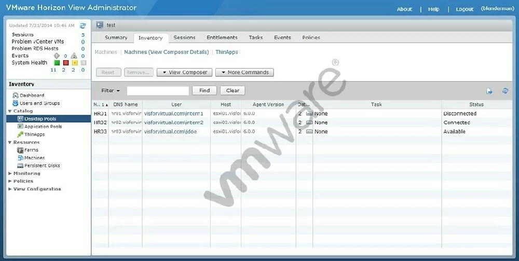Open the Tasks tab

tap(256, 38)
